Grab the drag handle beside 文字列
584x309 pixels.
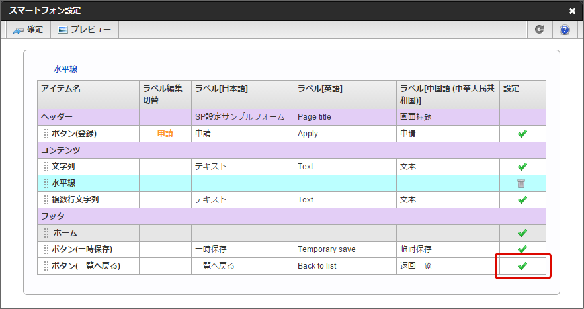tap(46, 167)
